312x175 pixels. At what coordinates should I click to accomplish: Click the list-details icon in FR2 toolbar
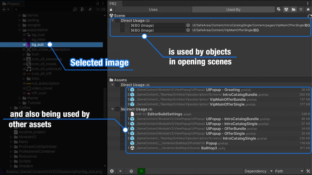(301, 10)
